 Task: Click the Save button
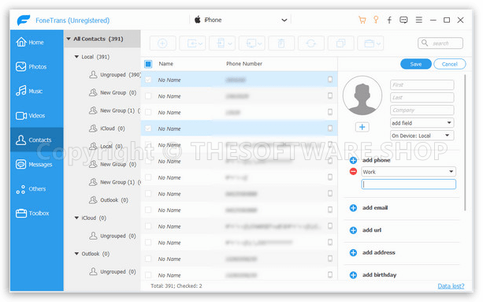click(x=416, y=64)
